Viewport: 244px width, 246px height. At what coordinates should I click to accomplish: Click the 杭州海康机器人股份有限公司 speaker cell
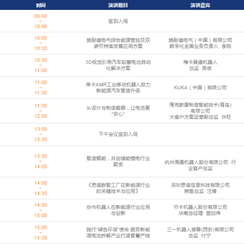point(200,165)
